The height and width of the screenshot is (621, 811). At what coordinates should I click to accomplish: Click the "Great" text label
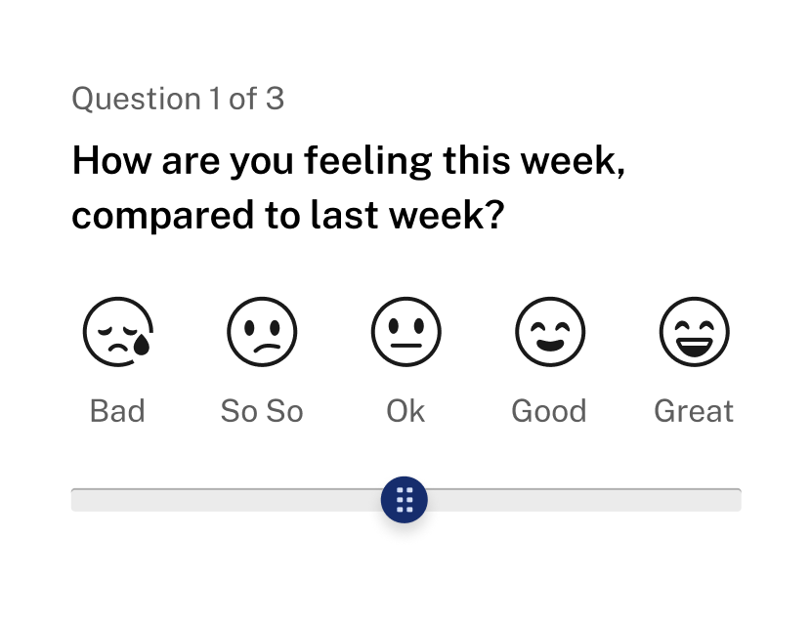point(694,411)
